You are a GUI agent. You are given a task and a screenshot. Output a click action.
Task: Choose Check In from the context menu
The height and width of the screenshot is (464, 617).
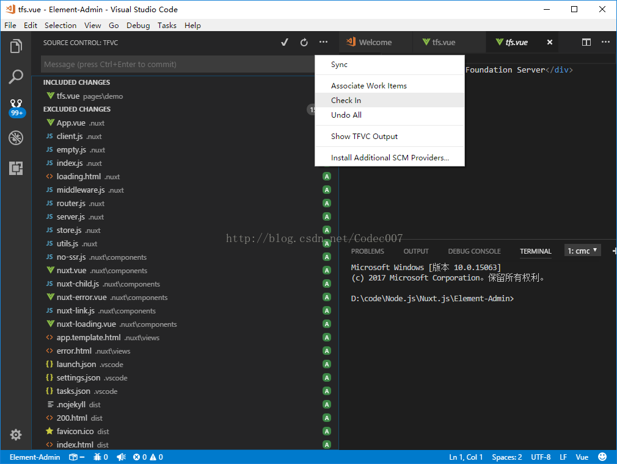[x=390, y=100]
